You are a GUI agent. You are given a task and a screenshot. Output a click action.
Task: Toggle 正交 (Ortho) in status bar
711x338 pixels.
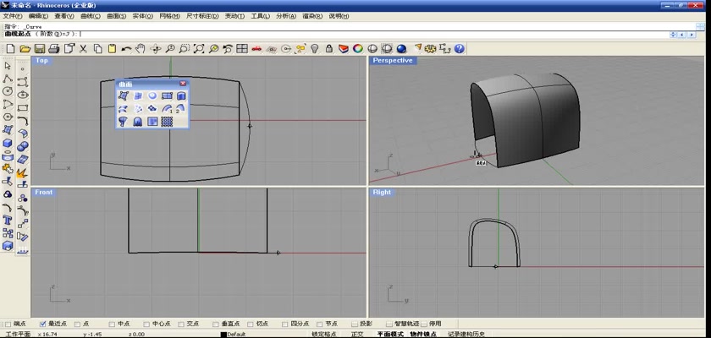(x=357, y=334)
